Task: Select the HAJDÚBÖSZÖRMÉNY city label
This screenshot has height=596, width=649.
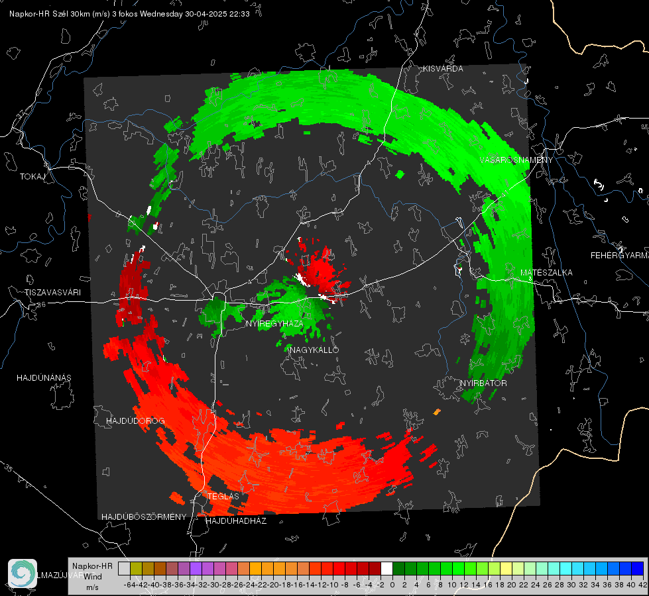Action: [x=144, y=517]
